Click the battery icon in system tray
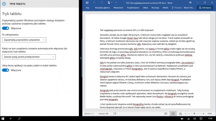The width and height of the screenshot is (216, 121). pos(182,119)
